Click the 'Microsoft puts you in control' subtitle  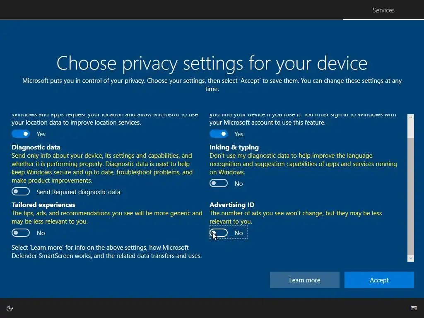tap(212, 84)
